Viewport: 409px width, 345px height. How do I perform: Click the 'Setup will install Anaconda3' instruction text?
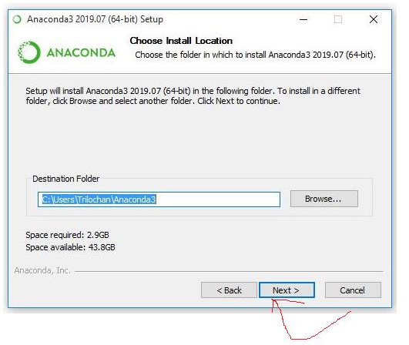193,95
